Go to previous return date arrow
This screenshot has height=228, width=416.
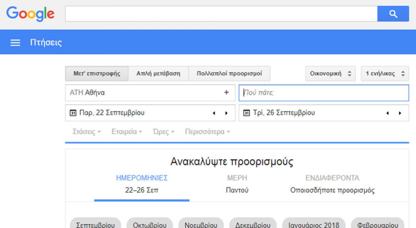388,113
